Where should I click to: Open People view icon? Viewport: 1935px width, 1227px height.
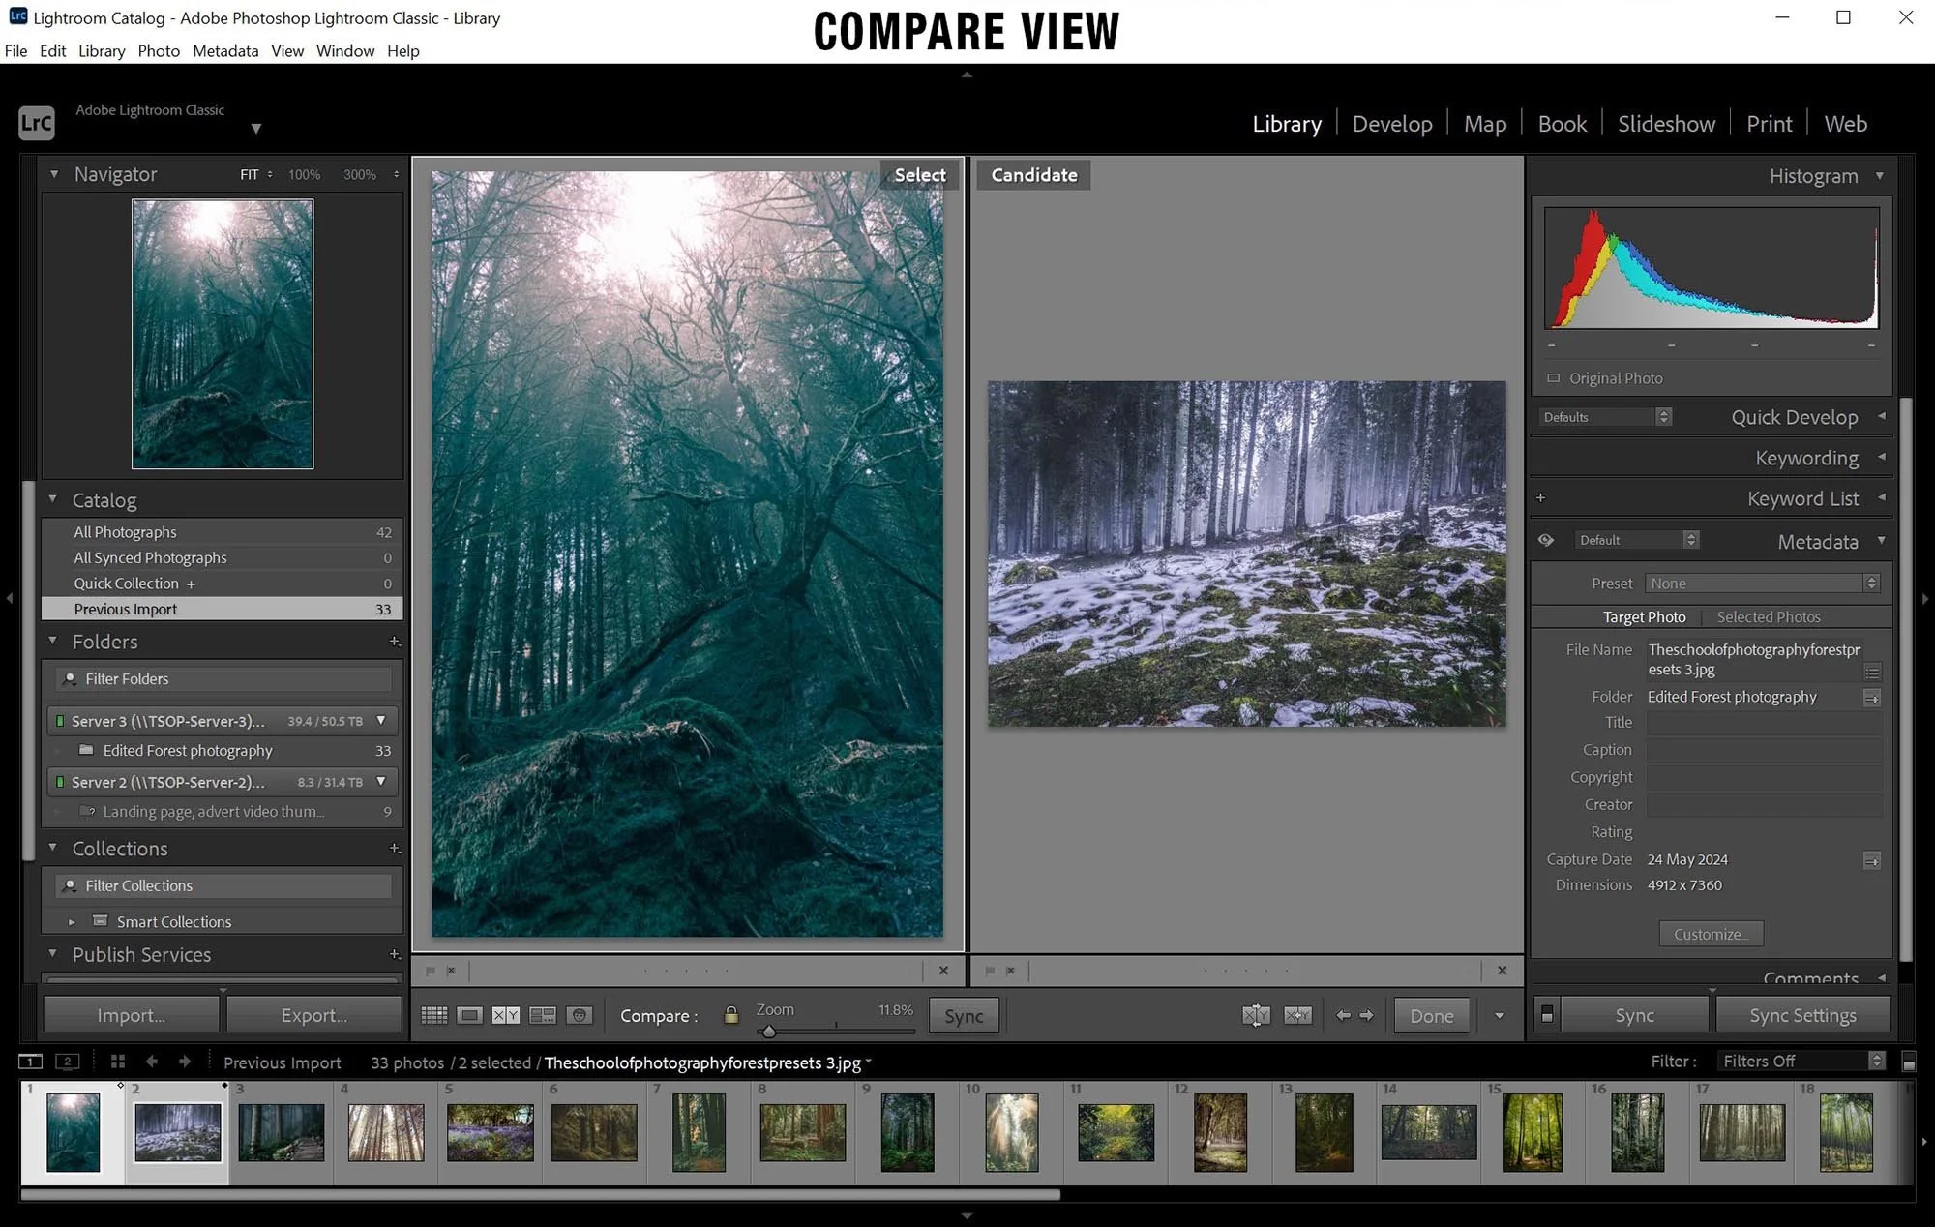[x=580, y=1015]
